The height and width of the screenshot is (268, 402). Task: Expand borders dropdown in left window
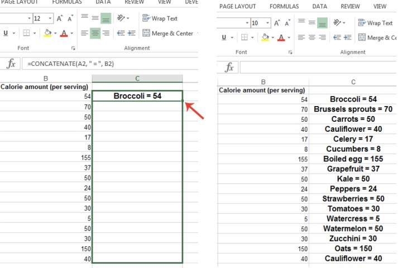tap(35, 33)
